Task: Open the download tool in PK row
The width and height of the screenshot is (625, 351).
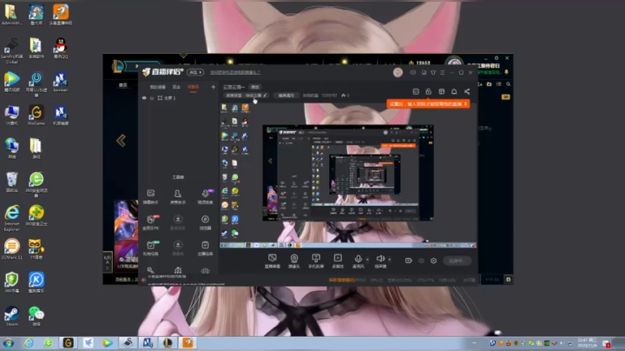Action: coord(178,222)
